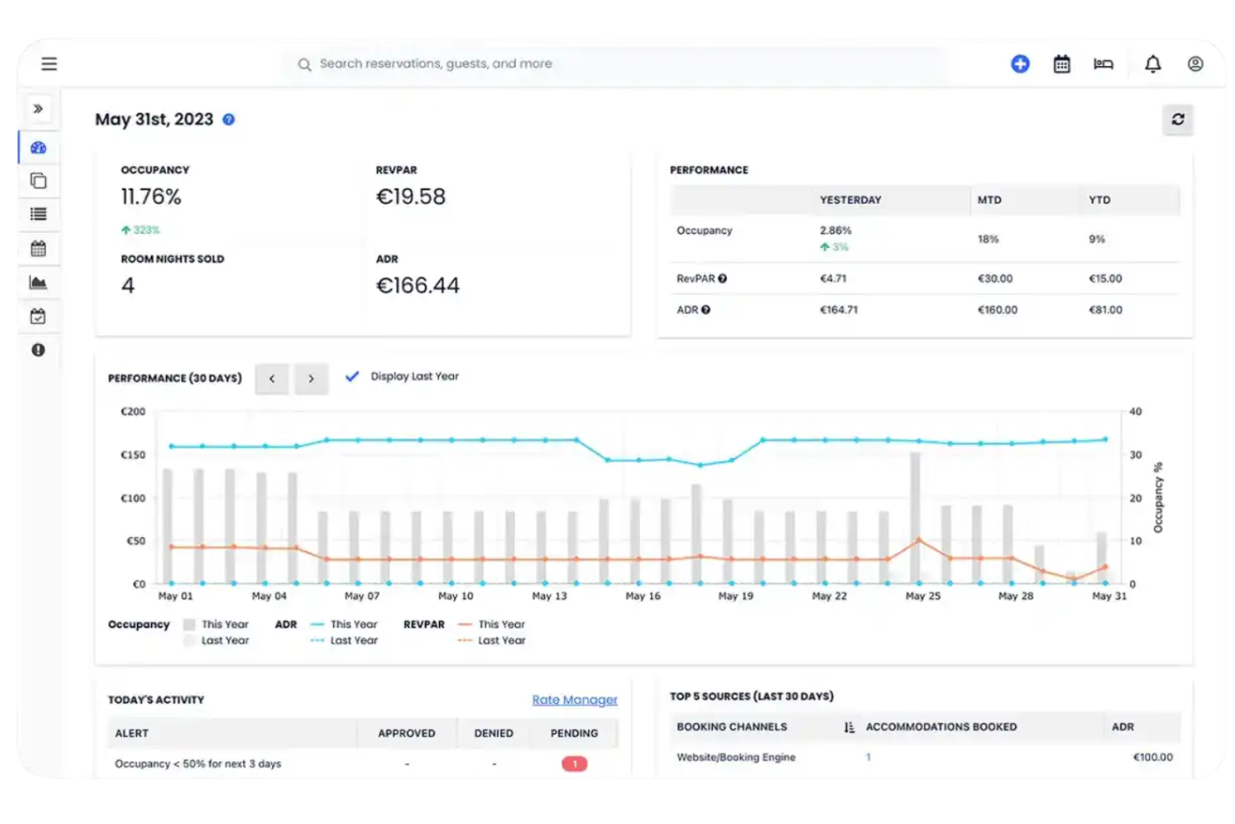Click Occupancy < 50% for next 3 days alert

click(198, 764)
